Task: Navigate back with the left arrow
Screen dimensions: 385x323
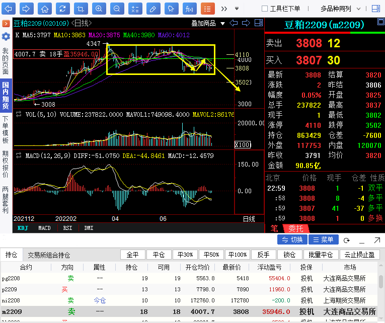Action: [x=9, y=9]
